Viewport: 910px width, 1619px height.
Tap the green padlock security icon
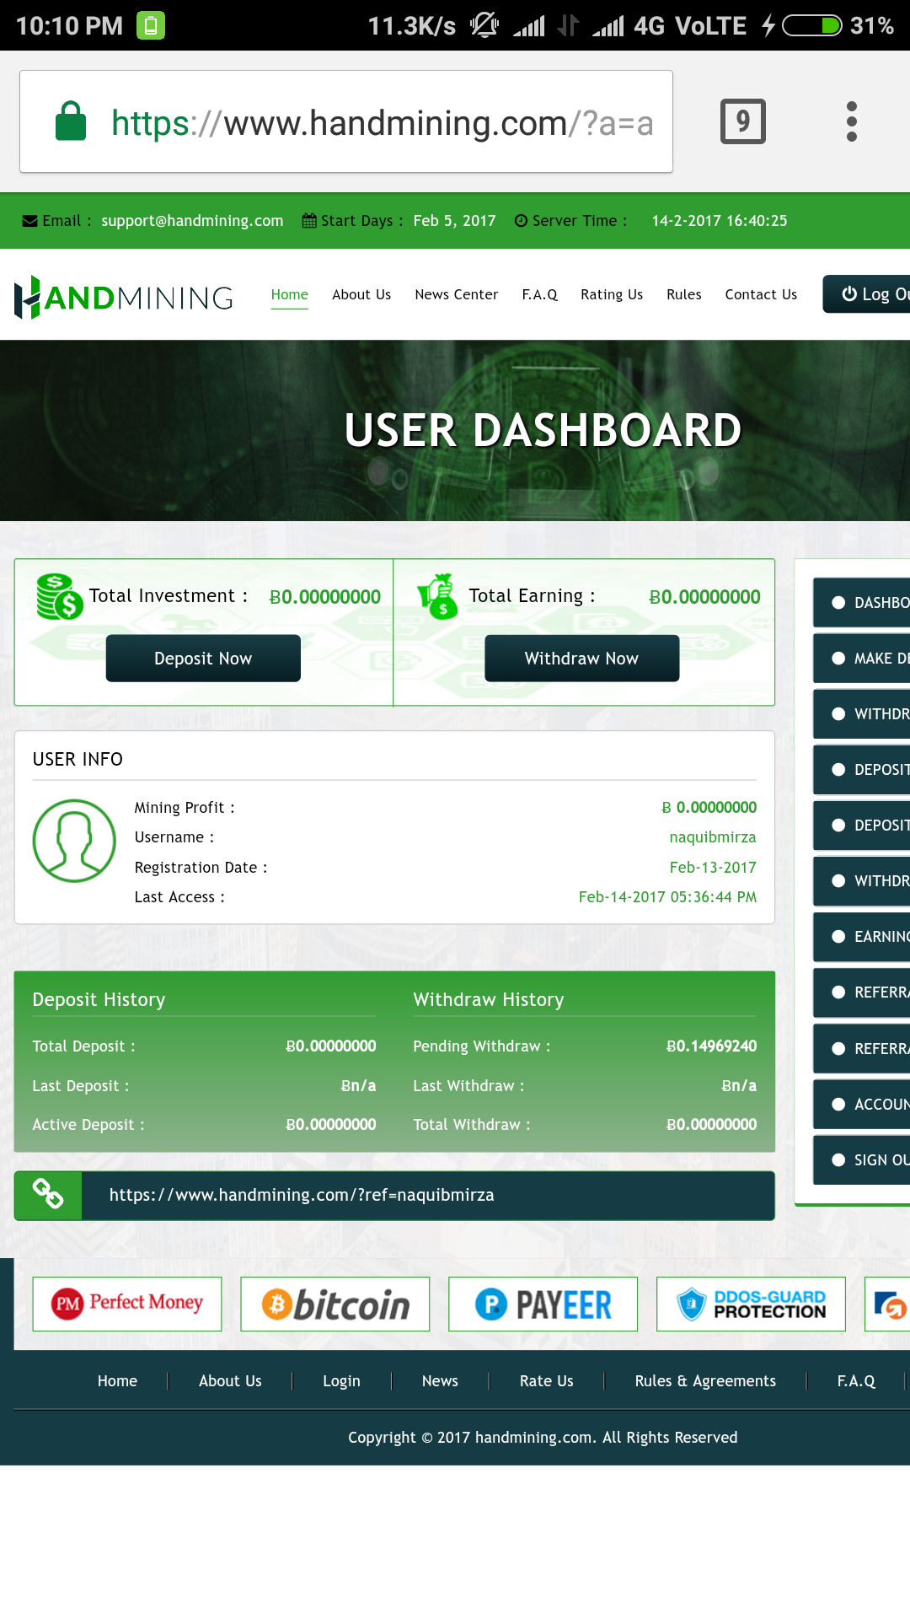(x=71, y=121)
